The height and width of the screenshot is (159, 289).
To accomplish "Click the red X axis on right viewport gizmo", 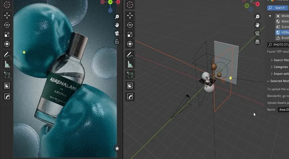I will click(257, 4).
